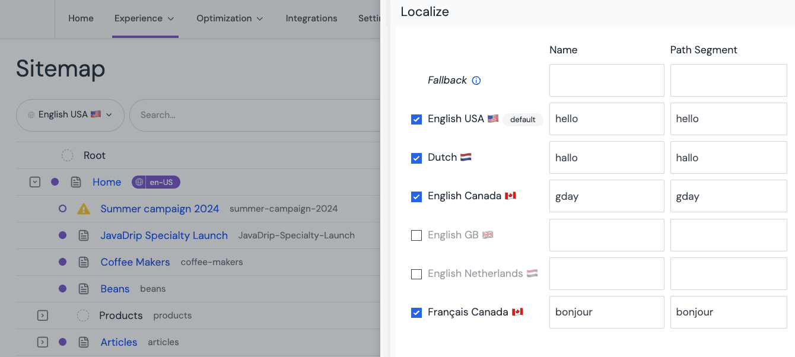
Task: Click the info icon beside Fallback
Action: 476,80
